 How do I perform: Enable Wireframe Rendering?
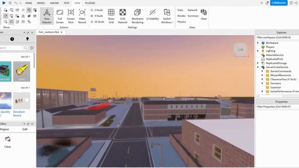click(x=137, y=16)
